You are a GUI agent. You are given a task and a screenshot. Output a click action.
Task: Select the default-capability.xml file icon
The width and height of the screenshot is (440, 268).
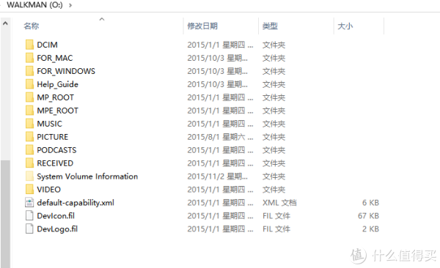(x=29, y=203)
